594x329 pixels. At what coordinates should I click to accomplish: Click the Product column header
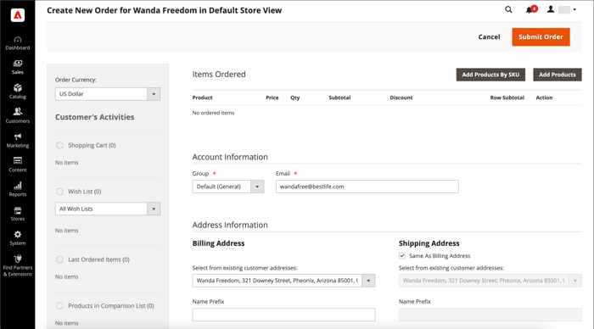[x=202, y=98]
